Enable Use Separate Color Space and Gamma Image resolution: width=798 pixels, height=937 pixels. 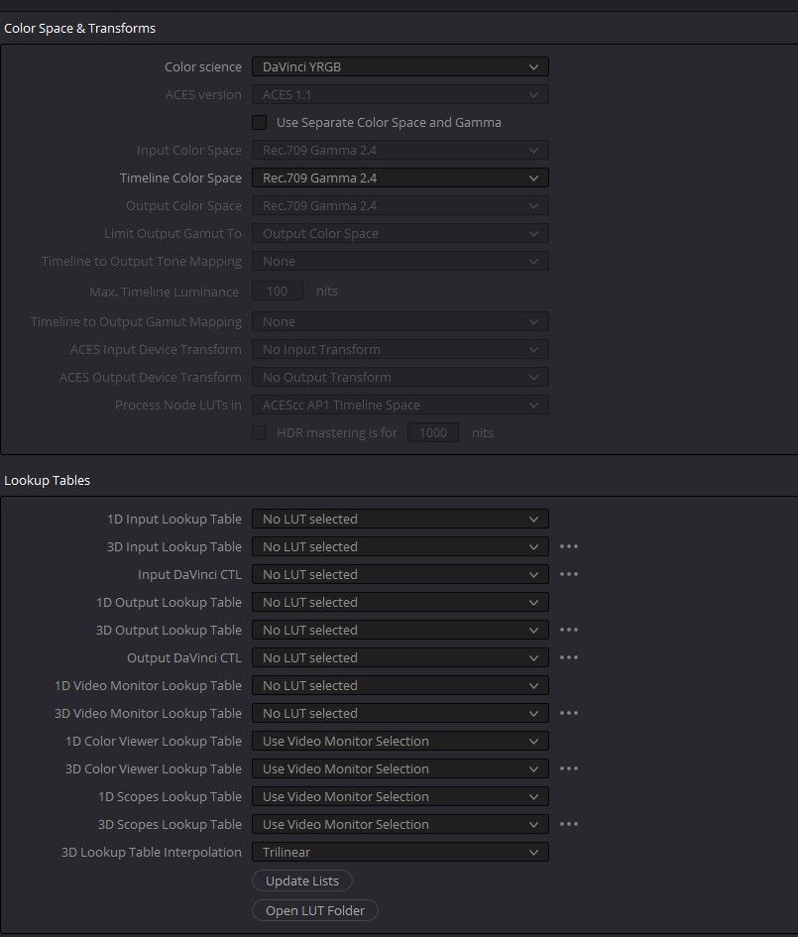coord(260,123)
